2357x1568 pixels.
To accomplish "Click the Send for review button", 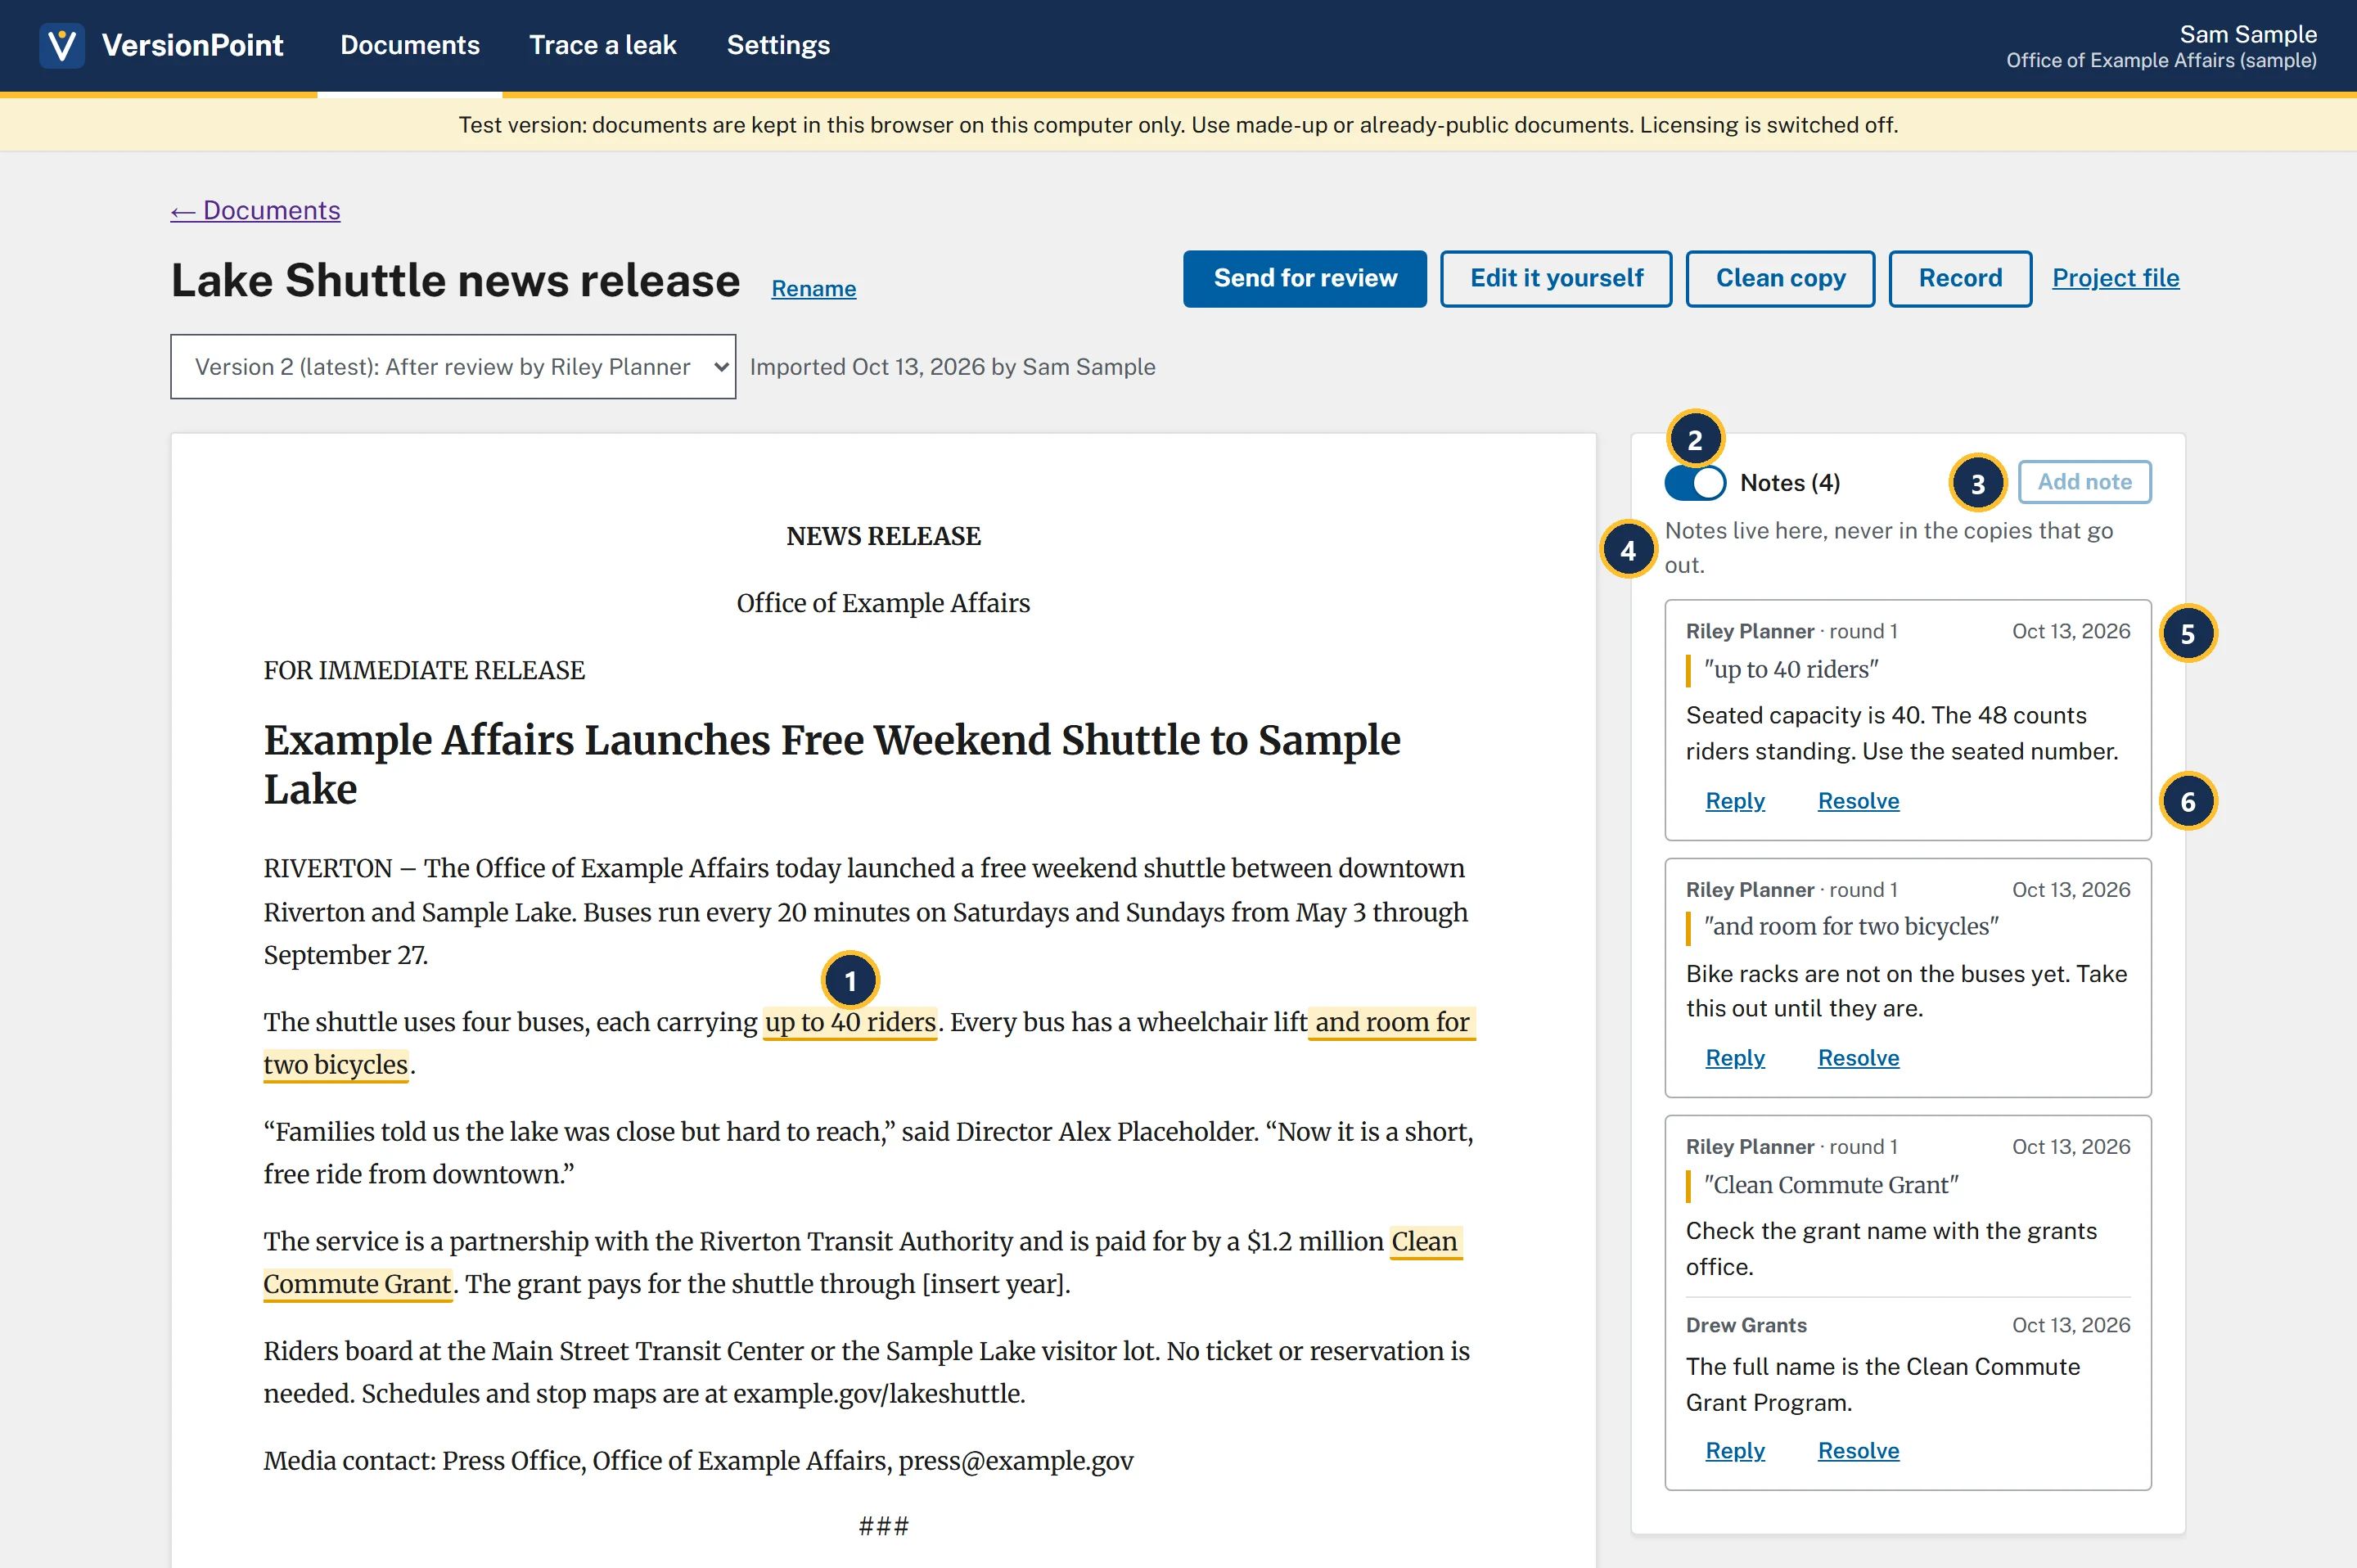I will coord(1305,278).
